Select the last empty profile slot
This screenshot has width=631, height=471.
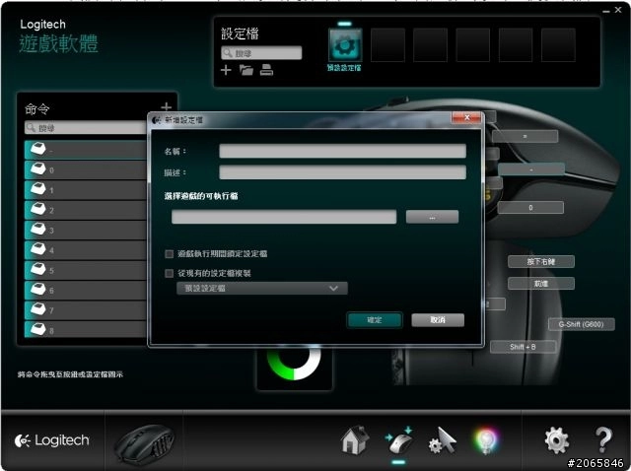coord(558,45)
